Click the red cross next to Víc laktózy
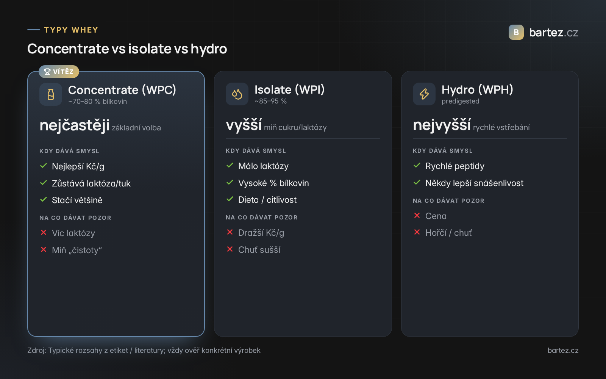Viewport: 606px width, 379px height. click(x=44, y=232)
